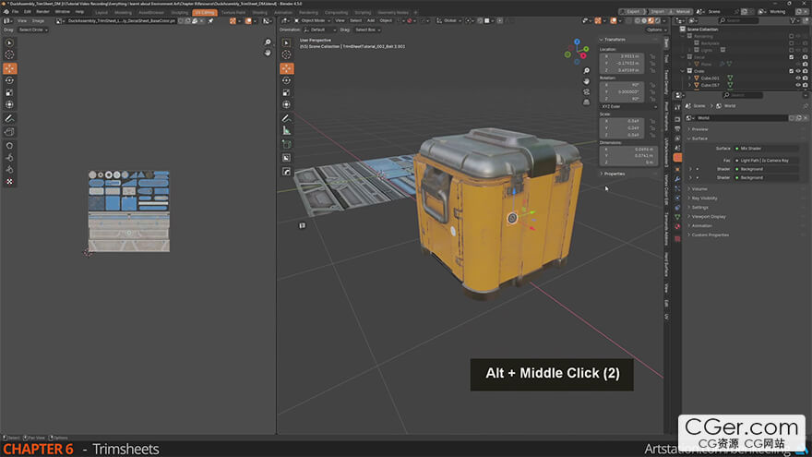The image size is (812, 457).
Task: Select the Move tool in 3D viewport toolbar
Action: tap(286, 67)
